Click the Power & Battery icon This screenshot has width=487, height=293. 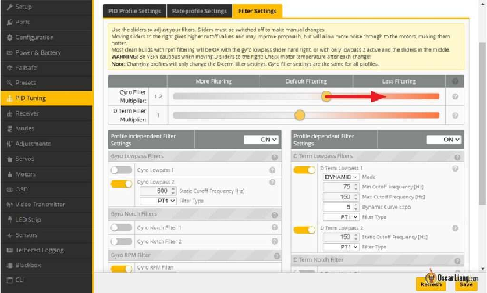click(x=9, y=52)
